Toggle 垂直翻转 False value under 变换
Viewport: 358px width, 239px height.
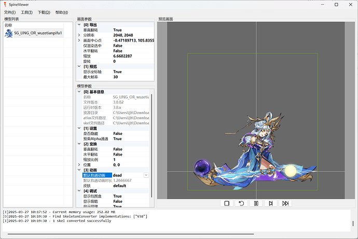(118, 149)
